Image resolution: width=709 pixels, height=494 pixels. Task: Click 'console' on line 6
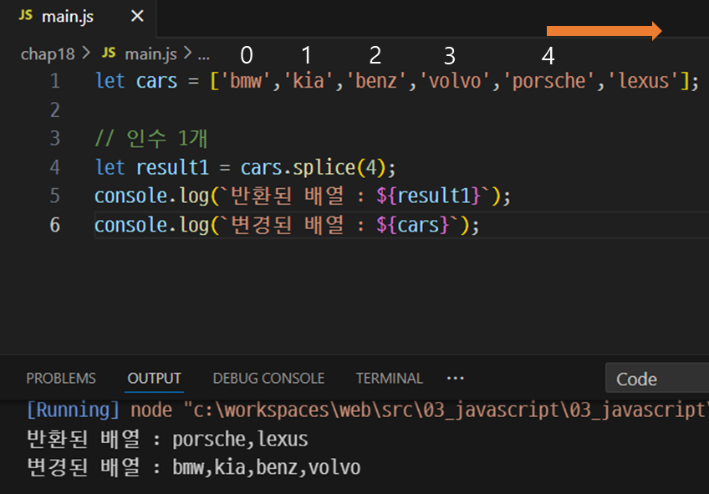pos(131,225)
